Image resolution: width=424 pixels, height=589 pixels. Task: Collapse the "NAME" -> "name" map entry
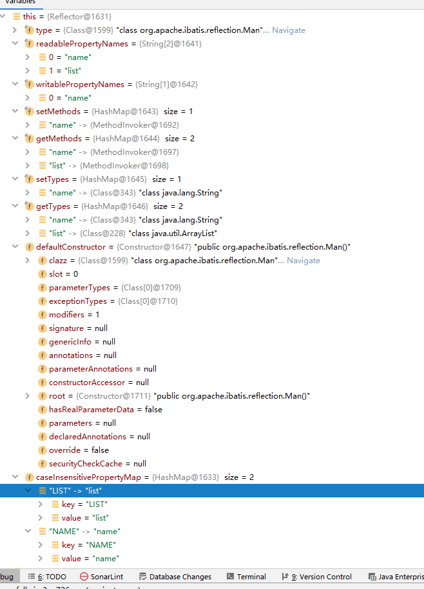pyautogui.click(x=28, y=531)
